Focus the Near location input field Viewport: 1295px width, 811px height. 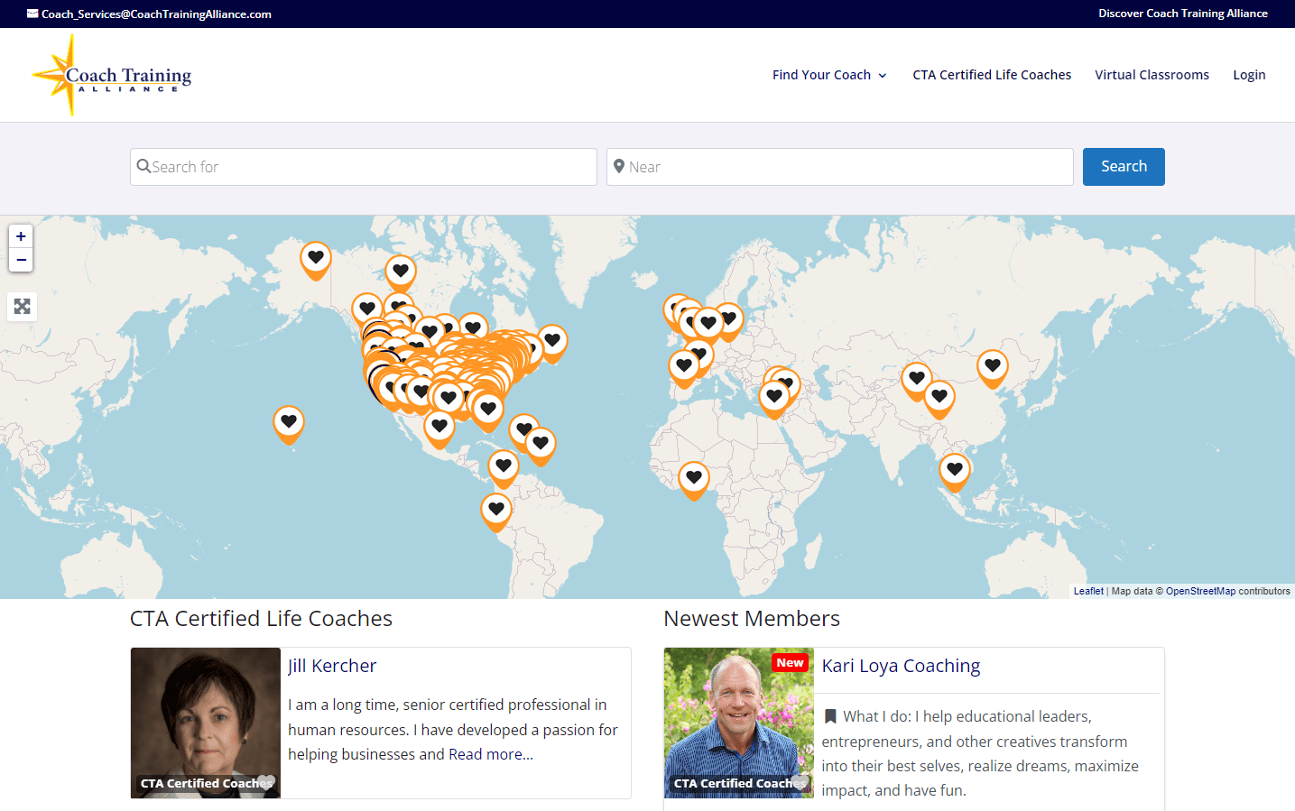point(839,167)
